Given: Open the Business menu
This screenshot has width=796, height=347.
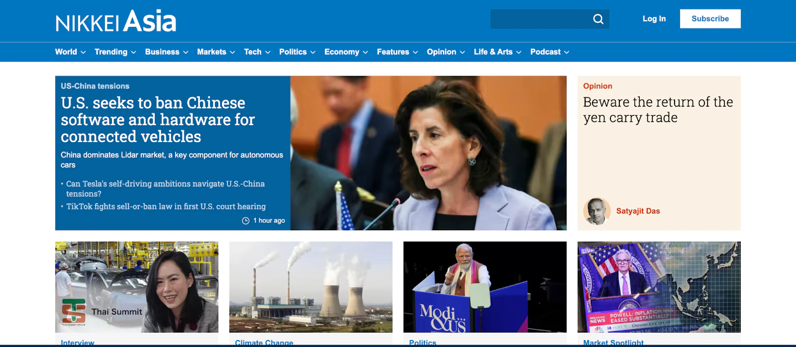Looking at the screenshot, I should click(x=167, y=52).
